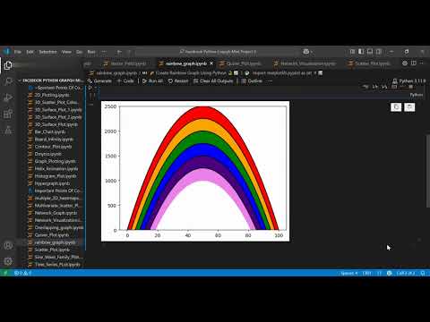Image resolution: width=430 pixels, height=322 pixels.
Task: Open Overlapping_graph.ipynb in Explorer
Action: pyautogui.click(x=59, y=227)
